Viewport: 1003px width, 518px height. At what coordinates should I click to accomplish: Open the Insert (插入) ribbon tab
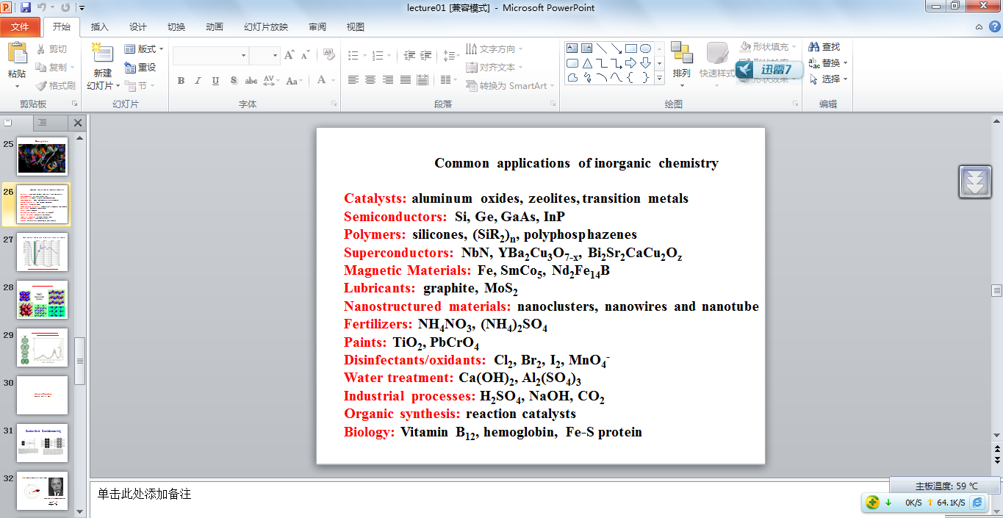click(x=99, y=27)
